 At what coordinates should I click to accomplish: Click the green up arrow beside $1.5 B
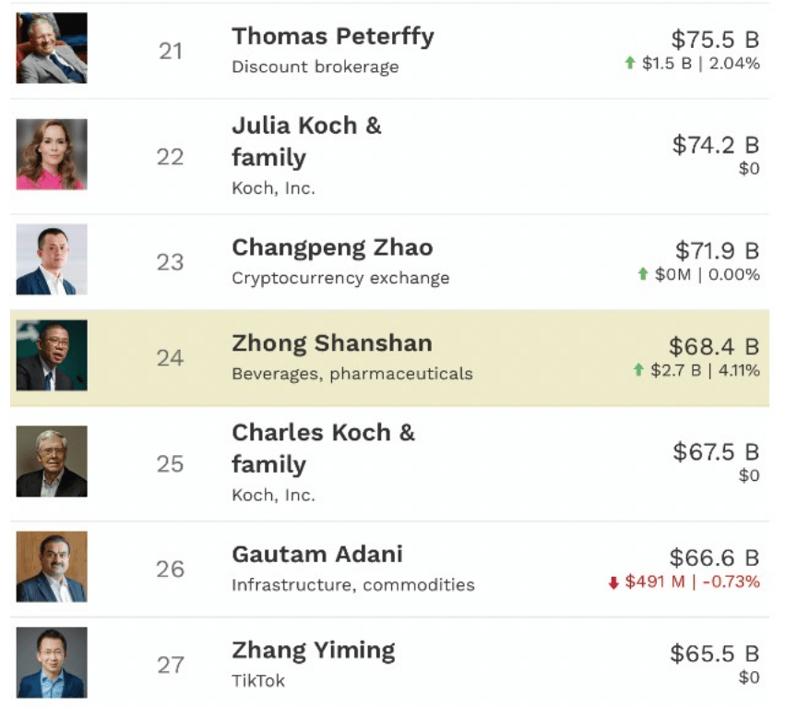tap(630, 63)
